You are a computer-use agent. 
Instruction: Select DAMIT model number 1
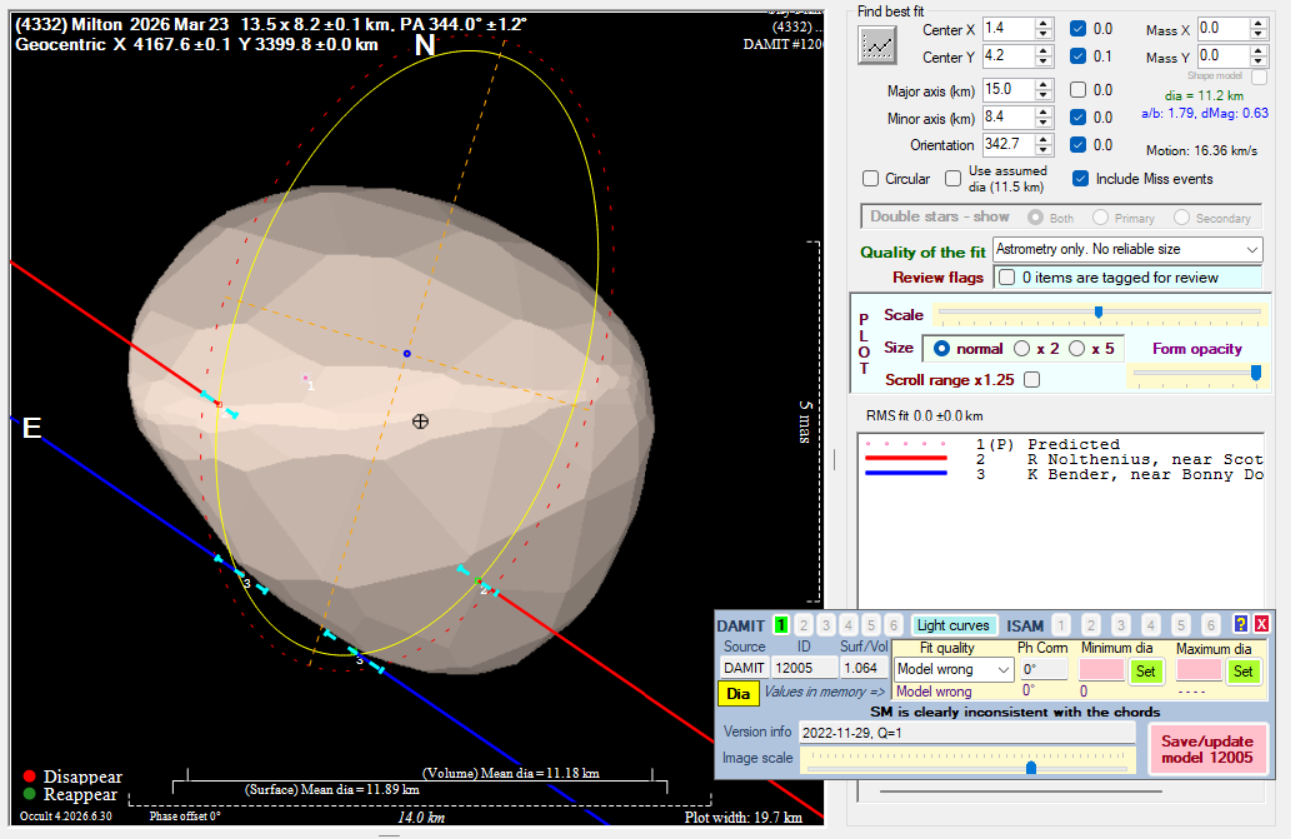click(x=781, y=625)
